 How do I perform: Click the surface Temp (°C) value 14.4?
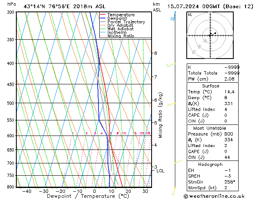click(230, 92)
